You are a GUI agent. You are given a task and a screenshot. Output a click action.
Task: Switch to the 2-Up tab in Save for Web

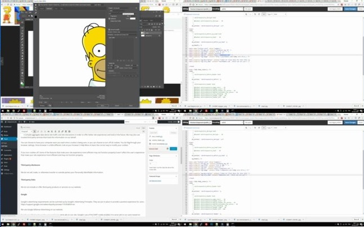[56, 8]
